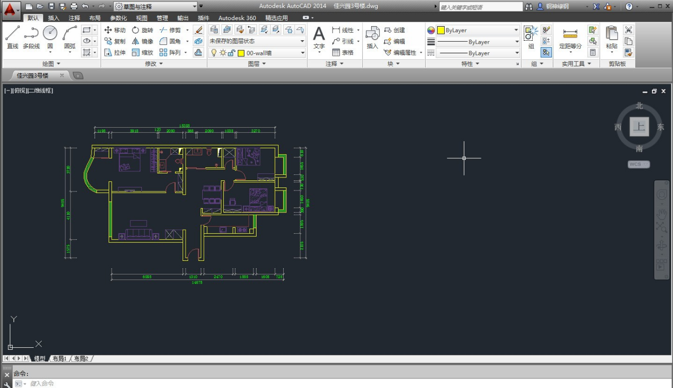Open the 管理 (Manage) ribbon tab
This screenshot has width=673, height=388.
point(162,18)
